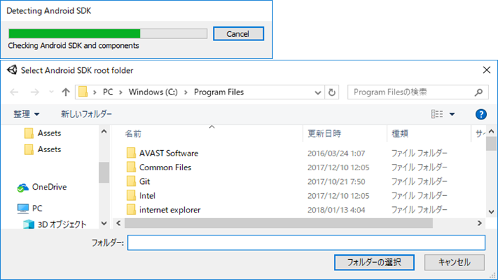This screenshot has width=498, height=280.
Task: Go back using the left arrow
Action: (x=15, y=92)
